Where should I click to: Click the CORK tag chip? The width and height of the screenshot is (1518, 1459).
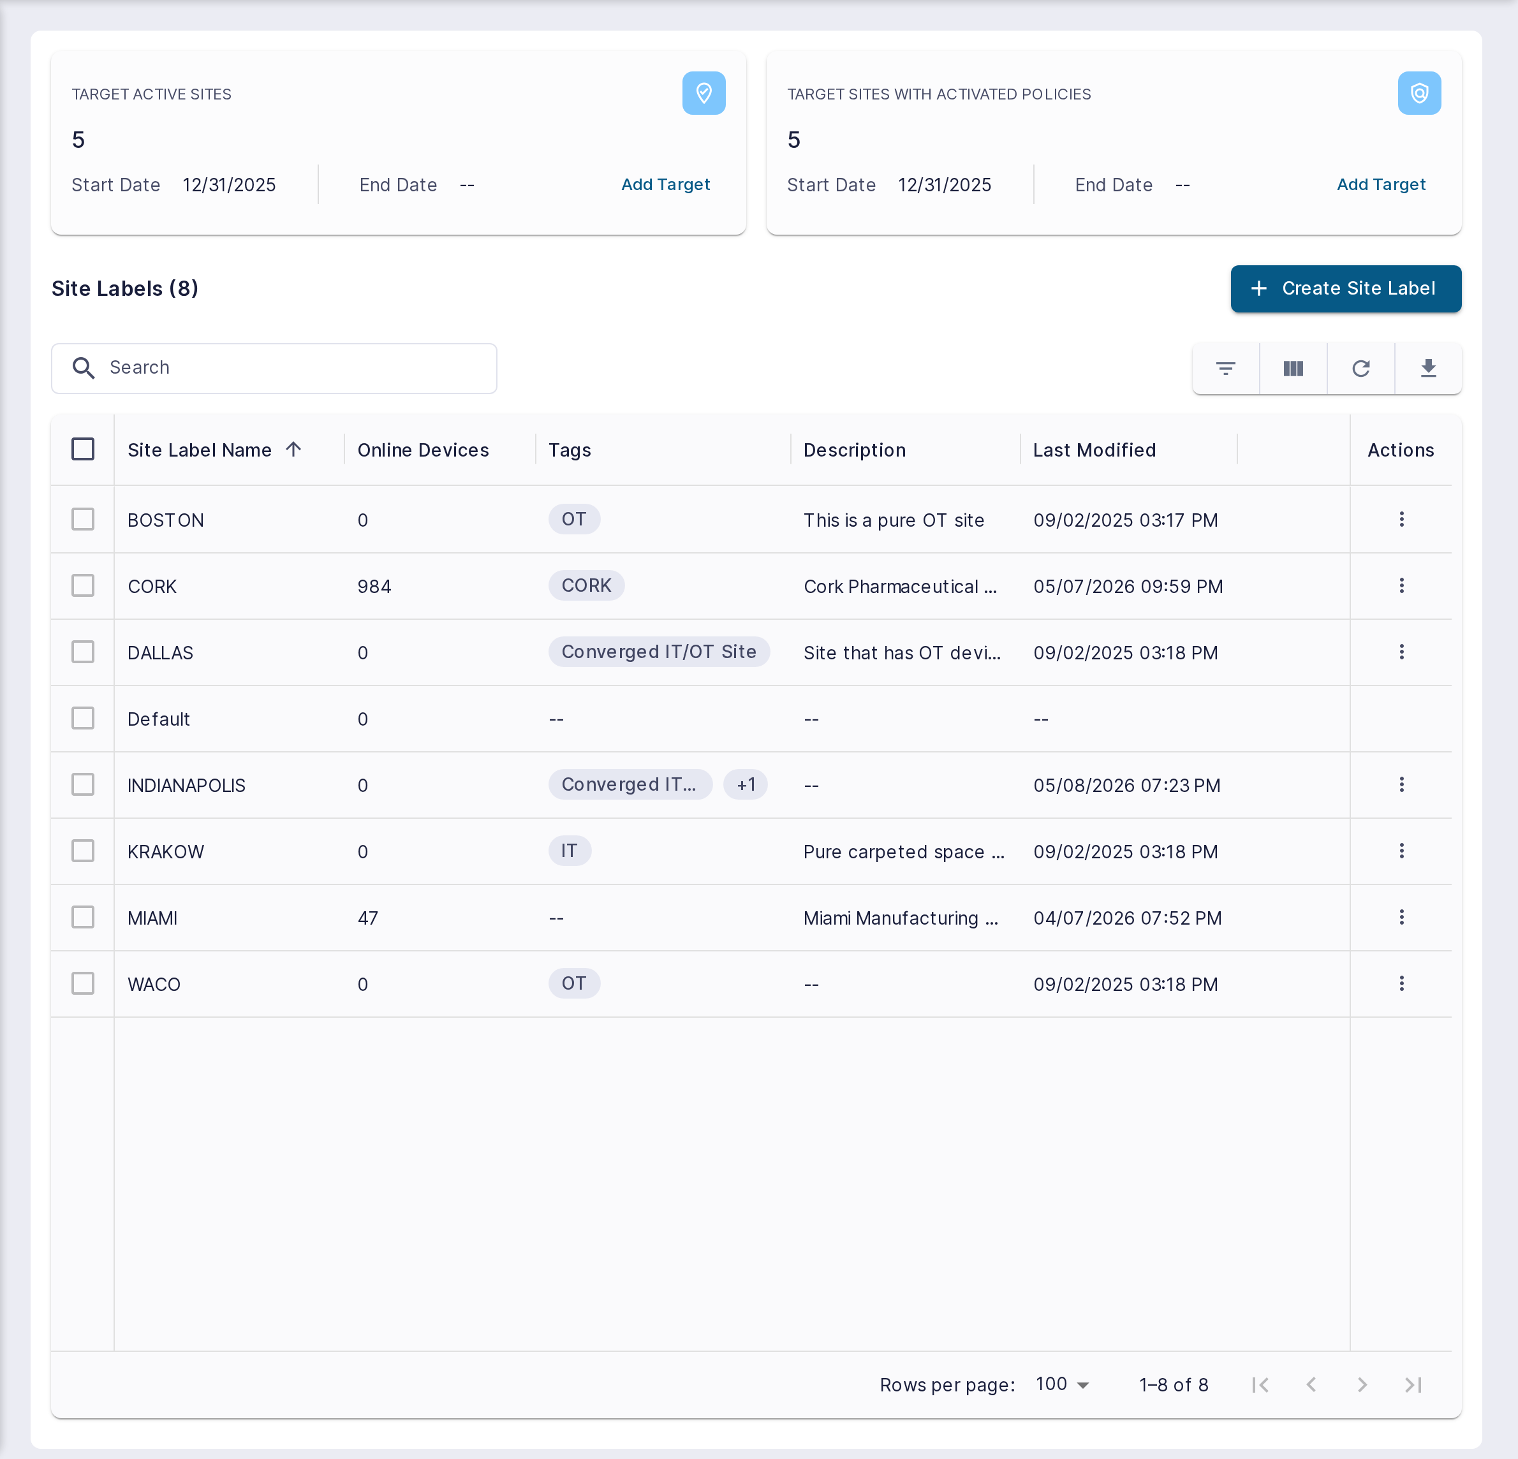point(586,585)
